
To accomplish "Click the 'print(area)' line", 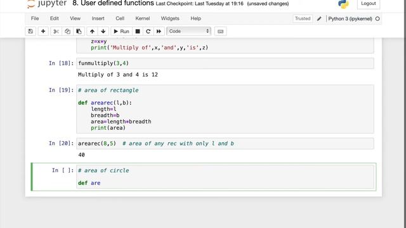I will point(108,128).
